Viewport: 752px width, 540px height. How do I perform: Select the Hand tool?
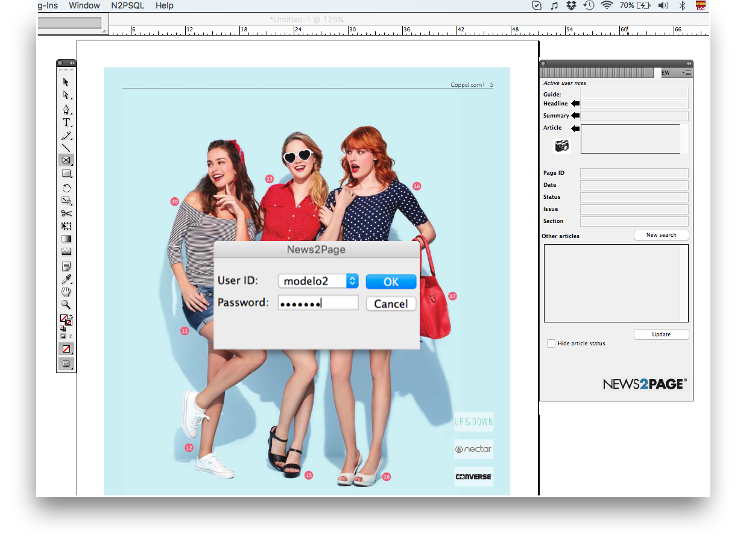[x=66, y=292]
